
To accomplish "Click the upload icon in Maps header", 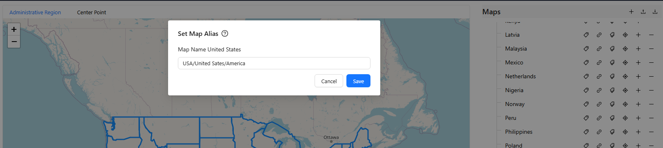I will point(643,12).
